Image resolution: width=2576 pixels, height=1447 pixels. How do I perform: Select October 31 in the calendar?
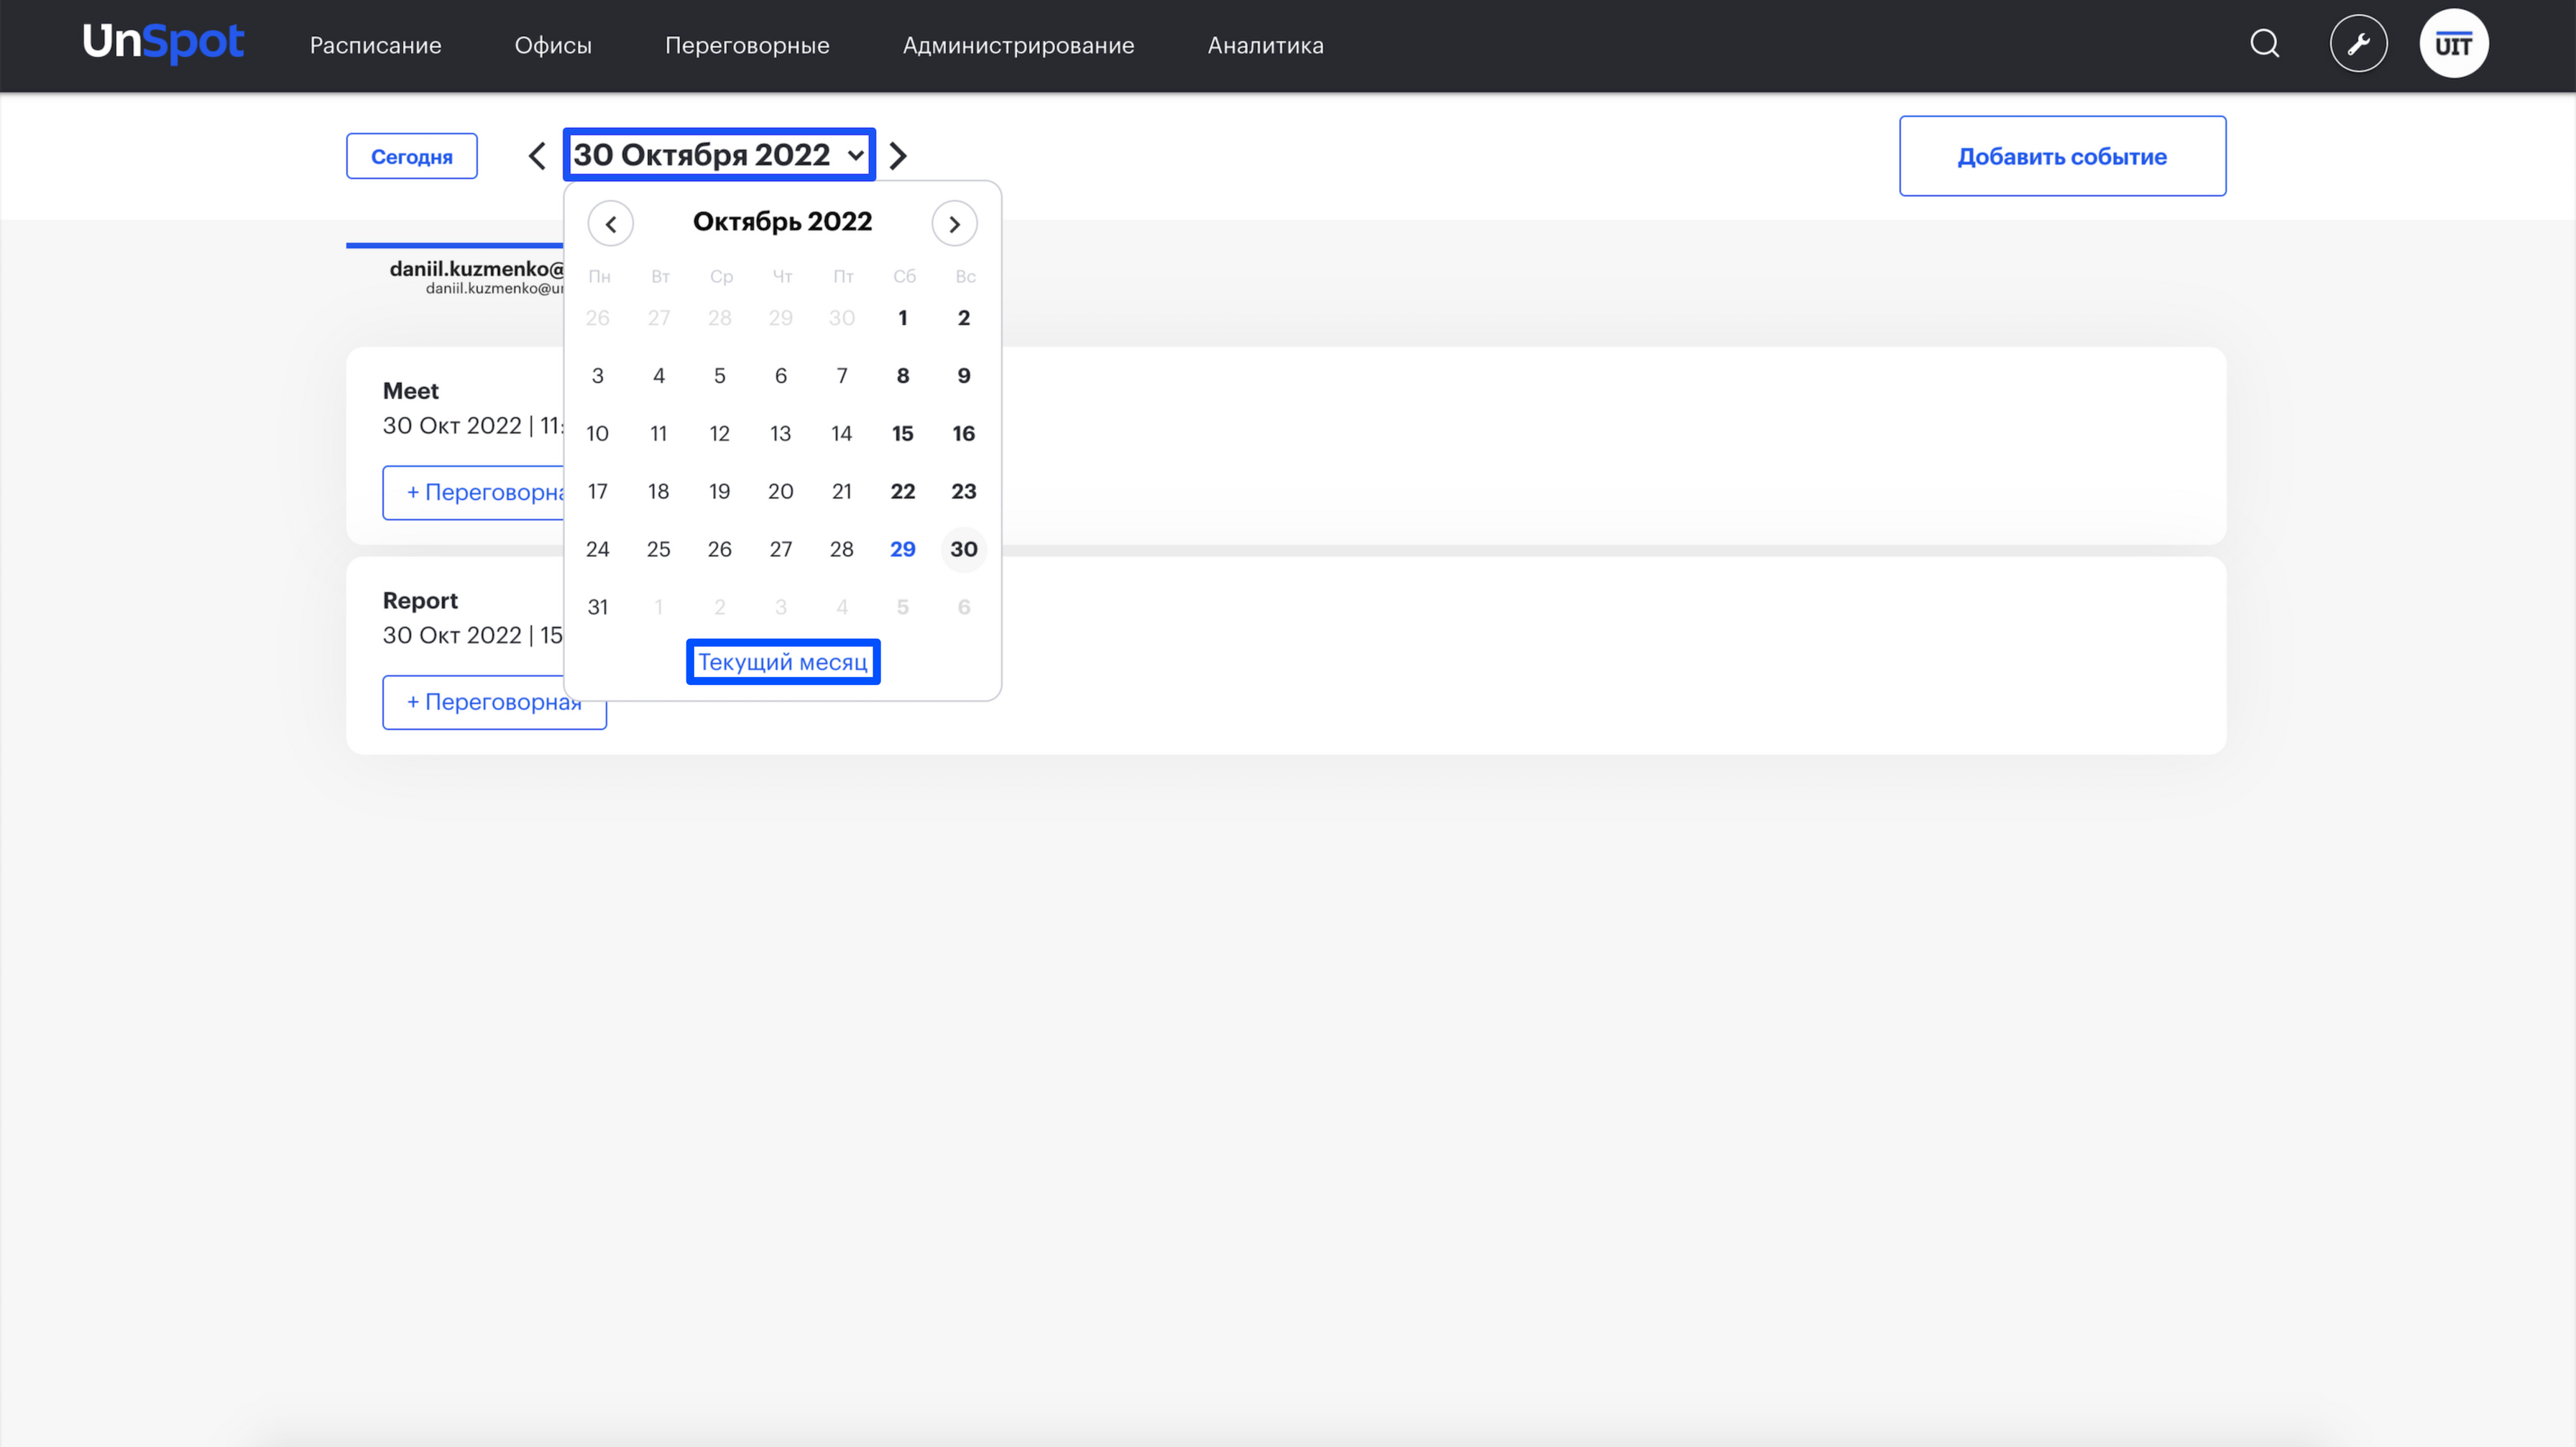pyautogui.click(x=598, y=608)
